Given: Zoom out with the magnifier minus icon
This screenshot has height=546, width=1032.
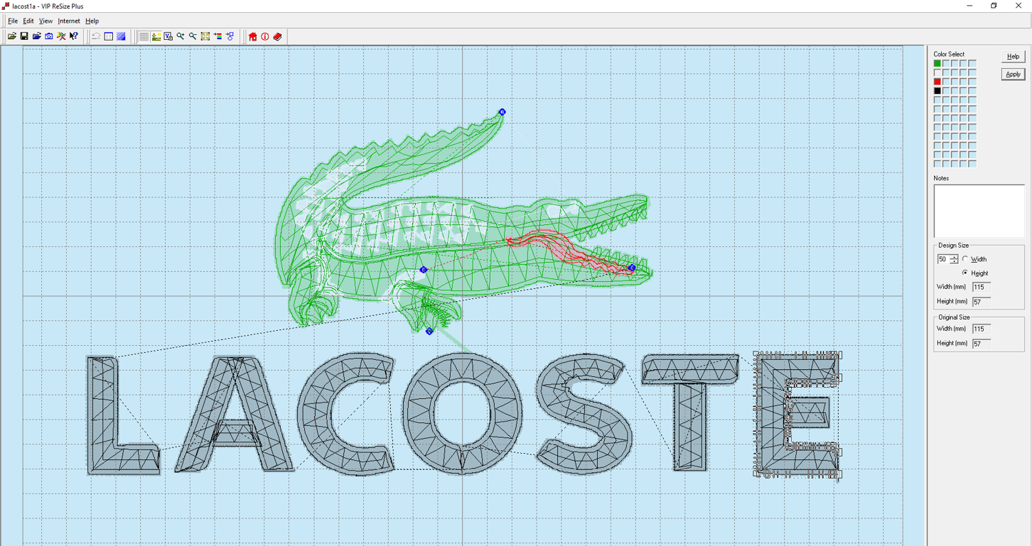Looking at the screenshot, I should (x=193, y=36).
